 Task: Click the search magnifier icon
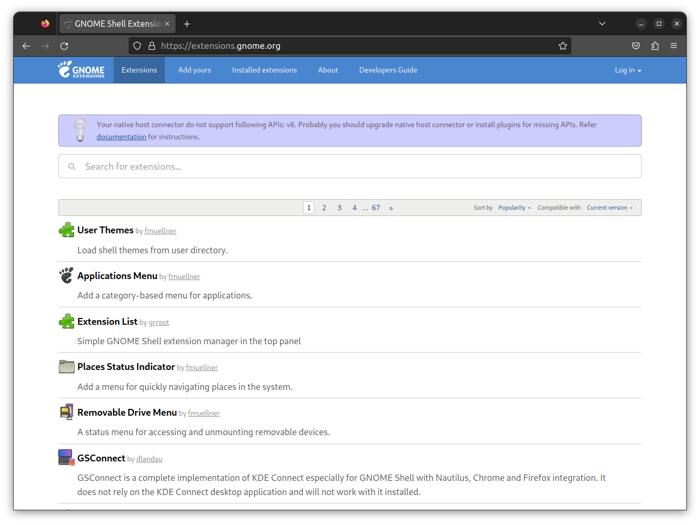72,167
